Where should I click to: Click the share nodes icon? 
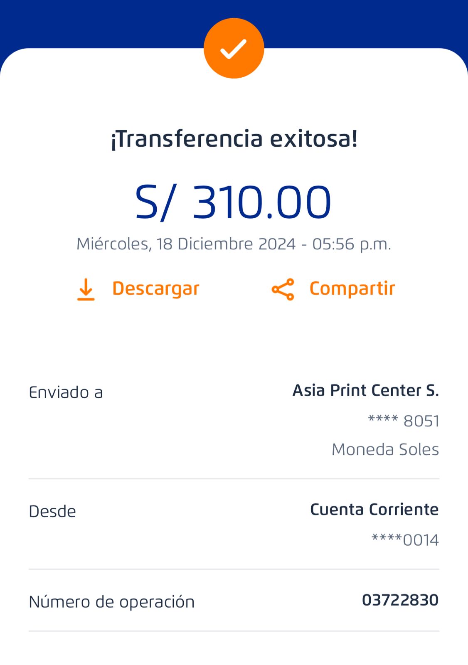283,289
